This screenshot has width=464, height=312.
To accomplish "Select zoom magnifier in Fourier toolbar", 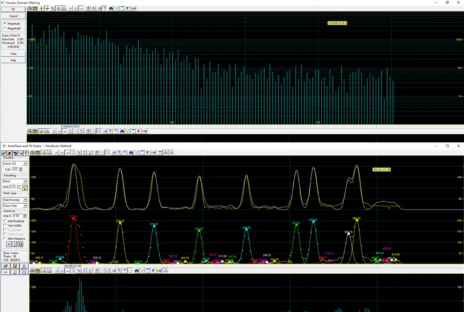I will coord(53,8).
